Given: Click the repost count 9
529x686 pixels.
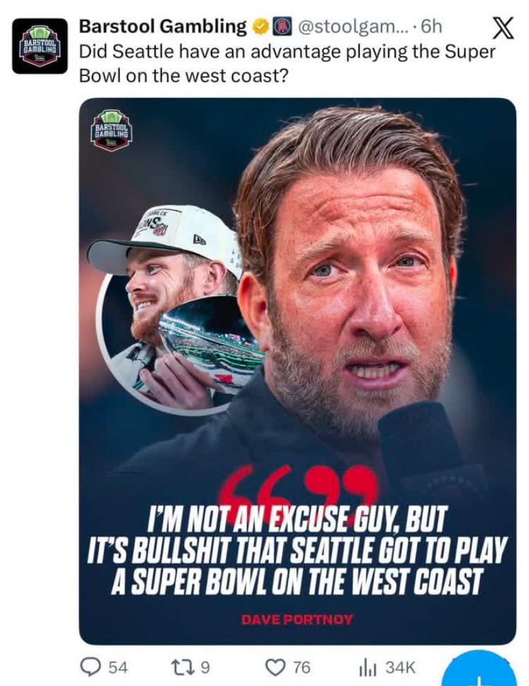Looking at the screenshot, I should coord(203,667).
